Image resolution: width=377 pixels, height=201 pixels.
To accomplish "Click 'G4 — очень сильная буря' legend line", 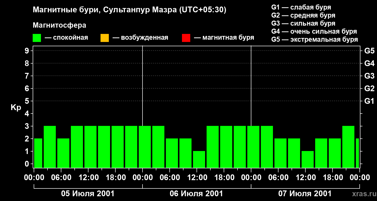I will [x=314, y=31].
